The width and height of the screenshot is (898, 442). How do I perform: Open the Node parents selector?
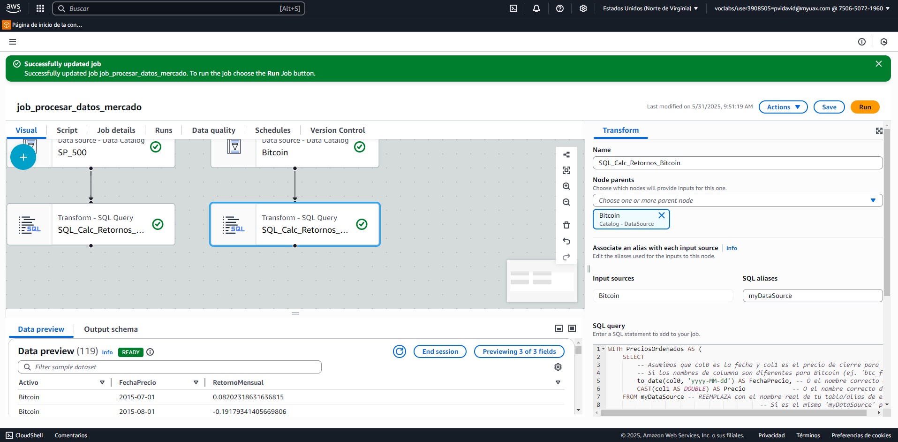[738, 200]
